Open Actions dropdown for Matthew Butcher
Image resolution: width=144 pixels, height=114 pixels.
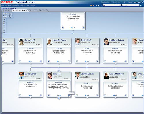tap(124, 44)
